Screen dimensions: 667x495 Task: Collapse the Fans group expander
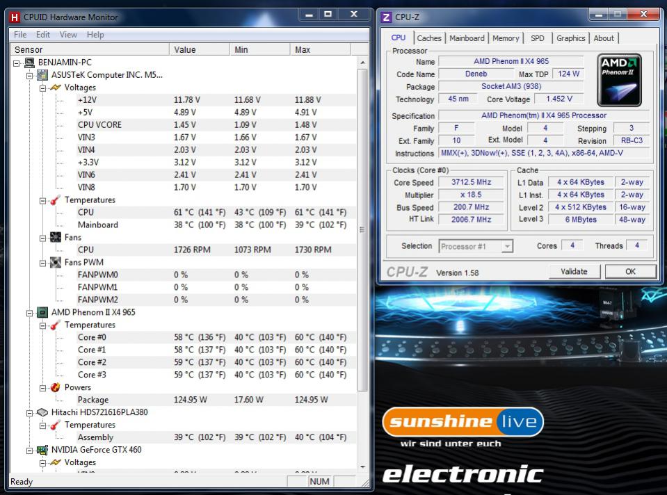click(42, 238)
